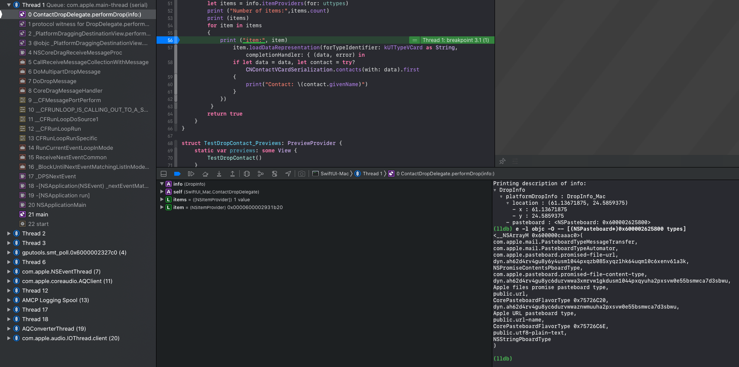Deactivate breakpoints with the blue breakpoint button
The width and height of the screenshot is (739, 367).
[177, 174]
